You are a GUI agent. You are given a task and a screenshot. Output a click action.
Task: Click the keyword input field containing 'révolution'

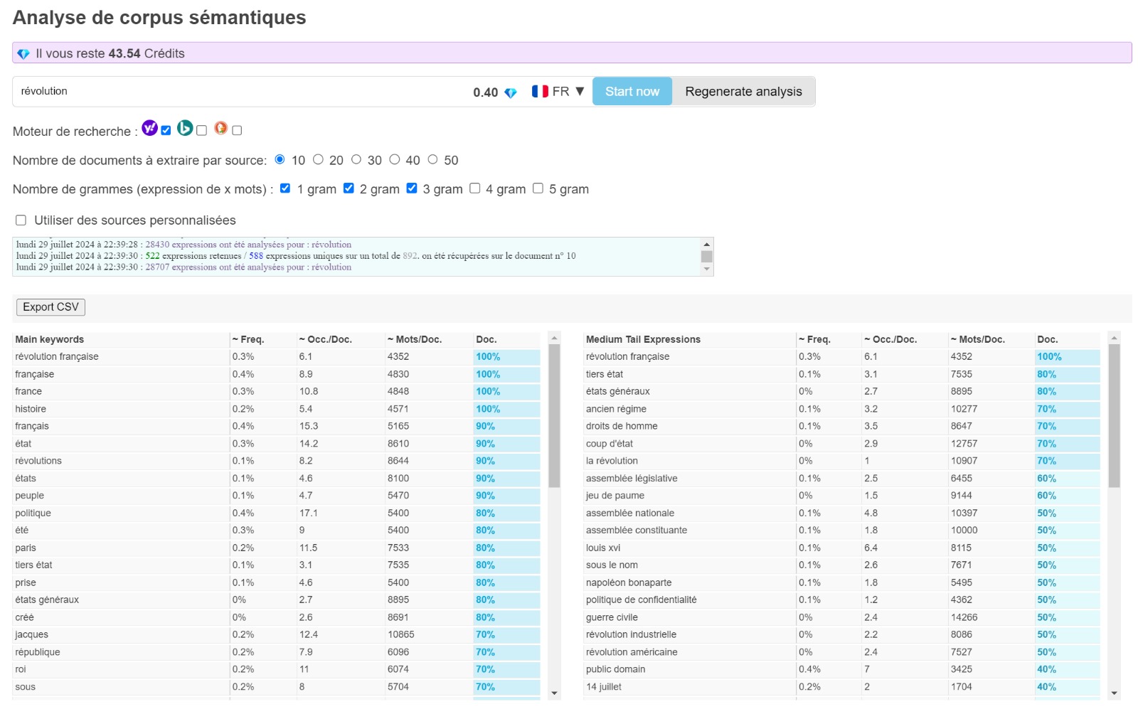click(x=242, y=92)
